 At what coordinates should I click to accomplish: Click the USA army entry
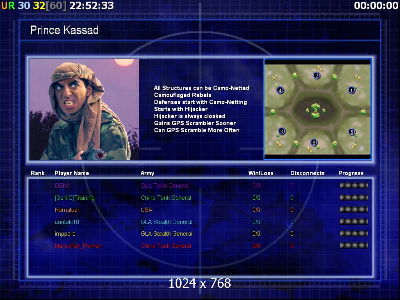point(146,210)
